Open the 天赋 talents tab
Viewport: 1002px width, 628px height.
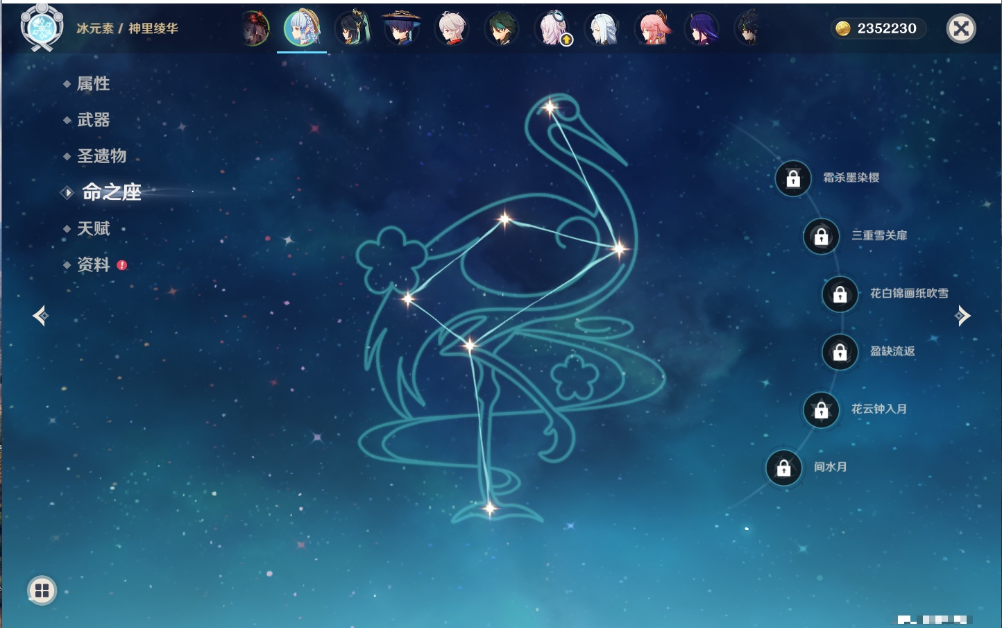pyautogui.click(x=93, y=228)
